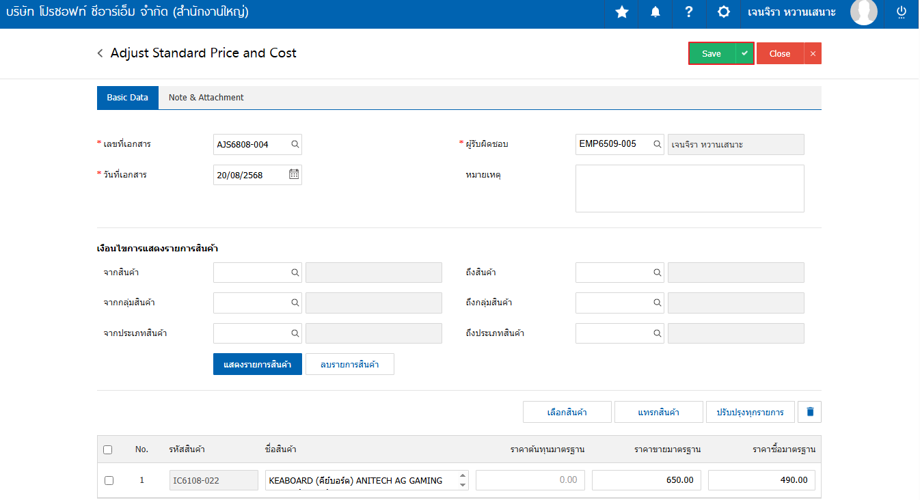Click the แสดงรายการสินค้า button
920x500 pixels.
[x=257, y=365]
